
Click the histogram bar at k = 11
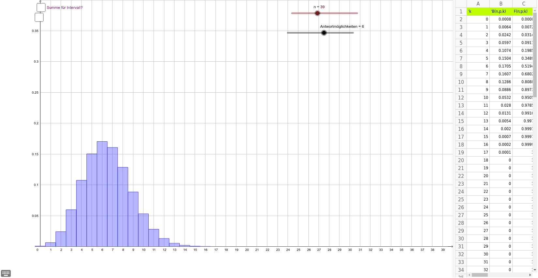click(154, 238)
